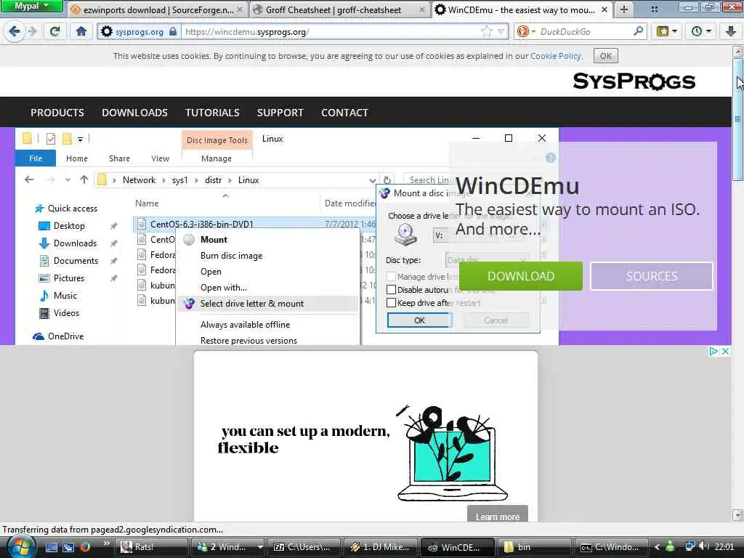Click the SysProgs logo
The image size is (744, 558).
[x=634, y=81]
